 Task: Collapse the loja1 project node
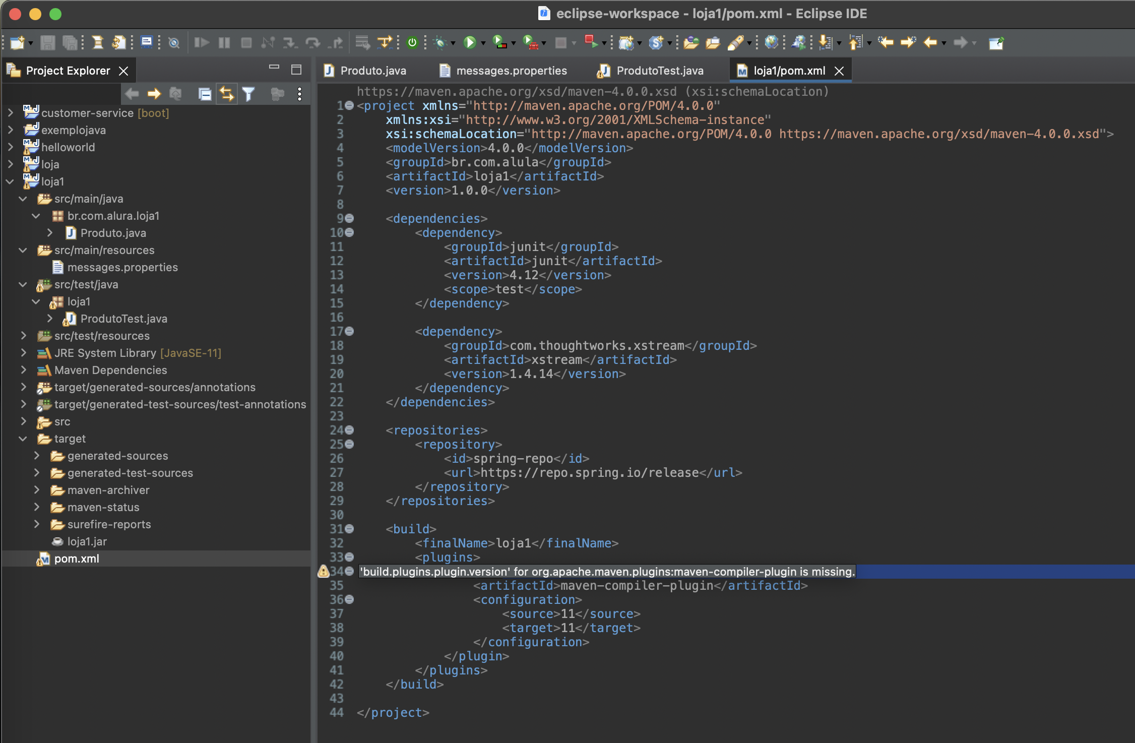pyautogui.click(x=10, y=181)
